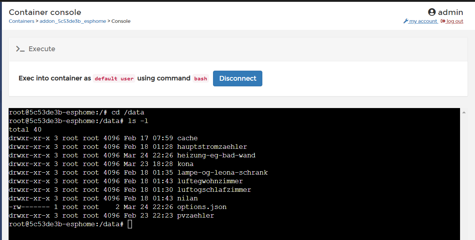The width and height of the screenshot is (475, 240).
Task: Click the log out link
Action: (x=454, y=21)
